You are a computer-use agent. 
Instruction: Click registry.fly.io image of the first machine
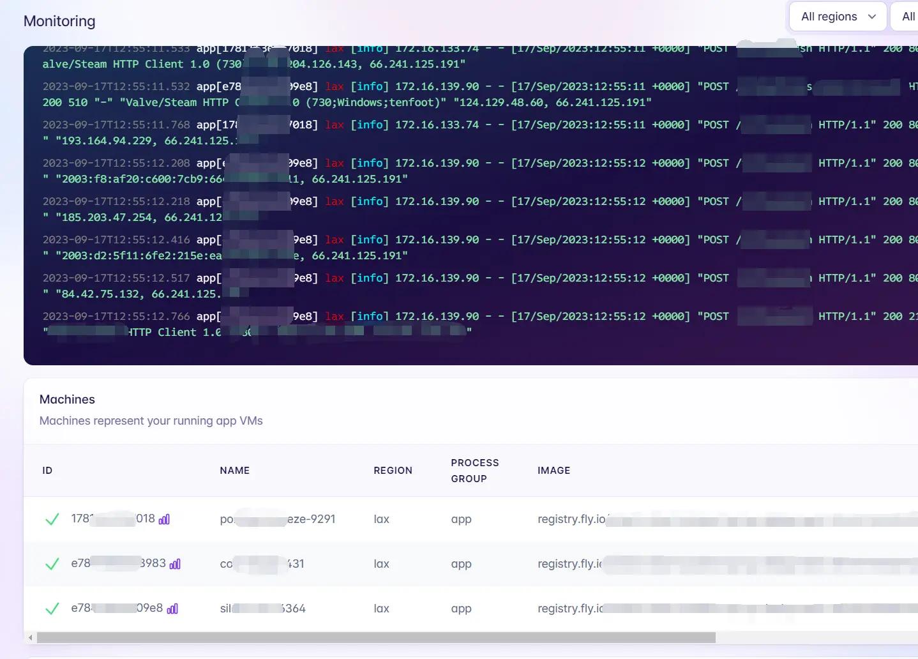pos(571,519)
